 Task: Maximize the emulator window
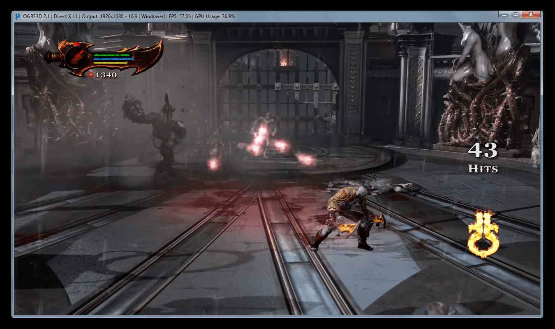(516, 15)
